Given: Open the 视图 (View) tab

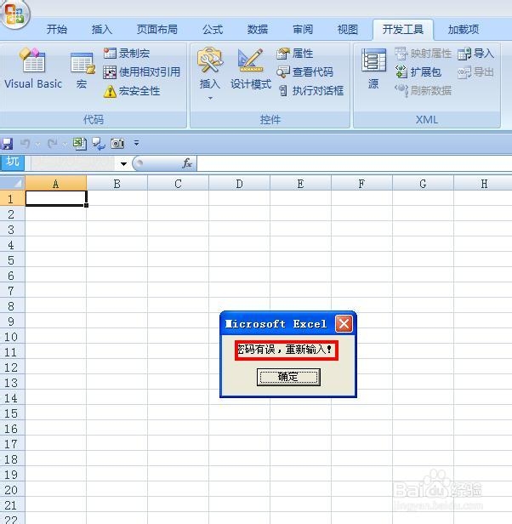Looking at the screenshot, I should coord(348,30).
